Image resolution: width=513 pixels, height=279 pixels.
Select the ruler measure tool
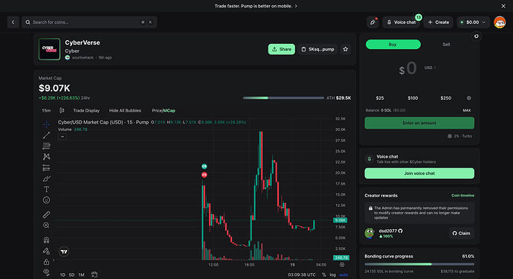click(46, 214)
